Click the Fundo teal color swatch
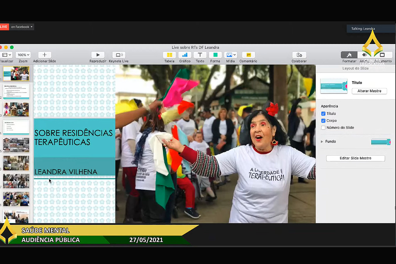This screenshot has height=264, width=396. coord(381,142)
